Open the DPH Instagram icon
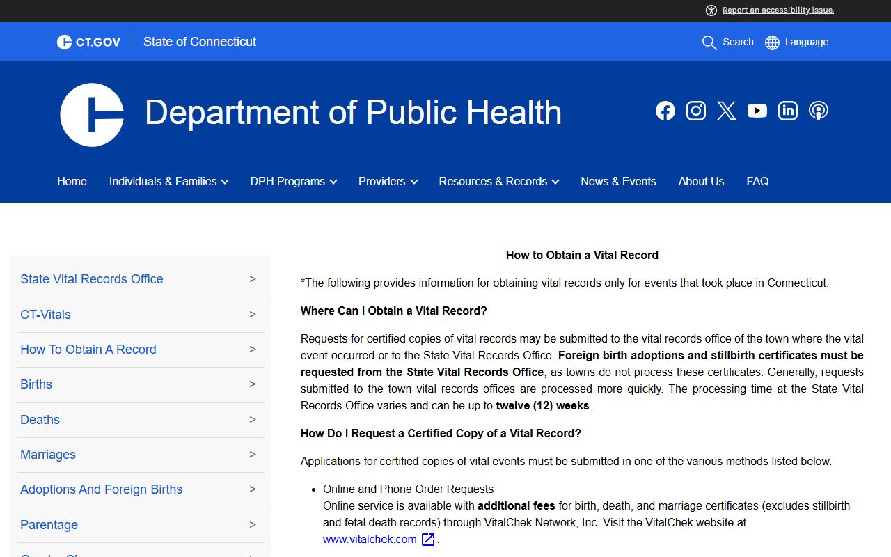The width and height of the screenshot is (891, 557). (696, 111)
